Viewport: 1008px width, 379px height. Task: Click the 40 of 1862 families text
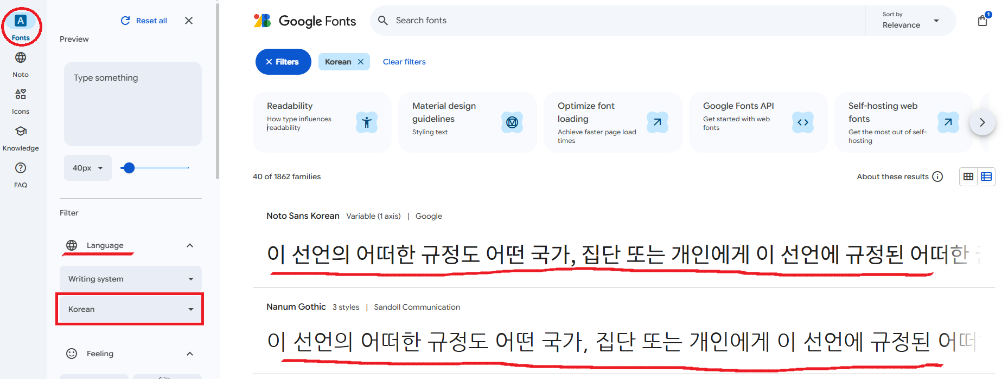pyautogui.click(x=286, y=177)
